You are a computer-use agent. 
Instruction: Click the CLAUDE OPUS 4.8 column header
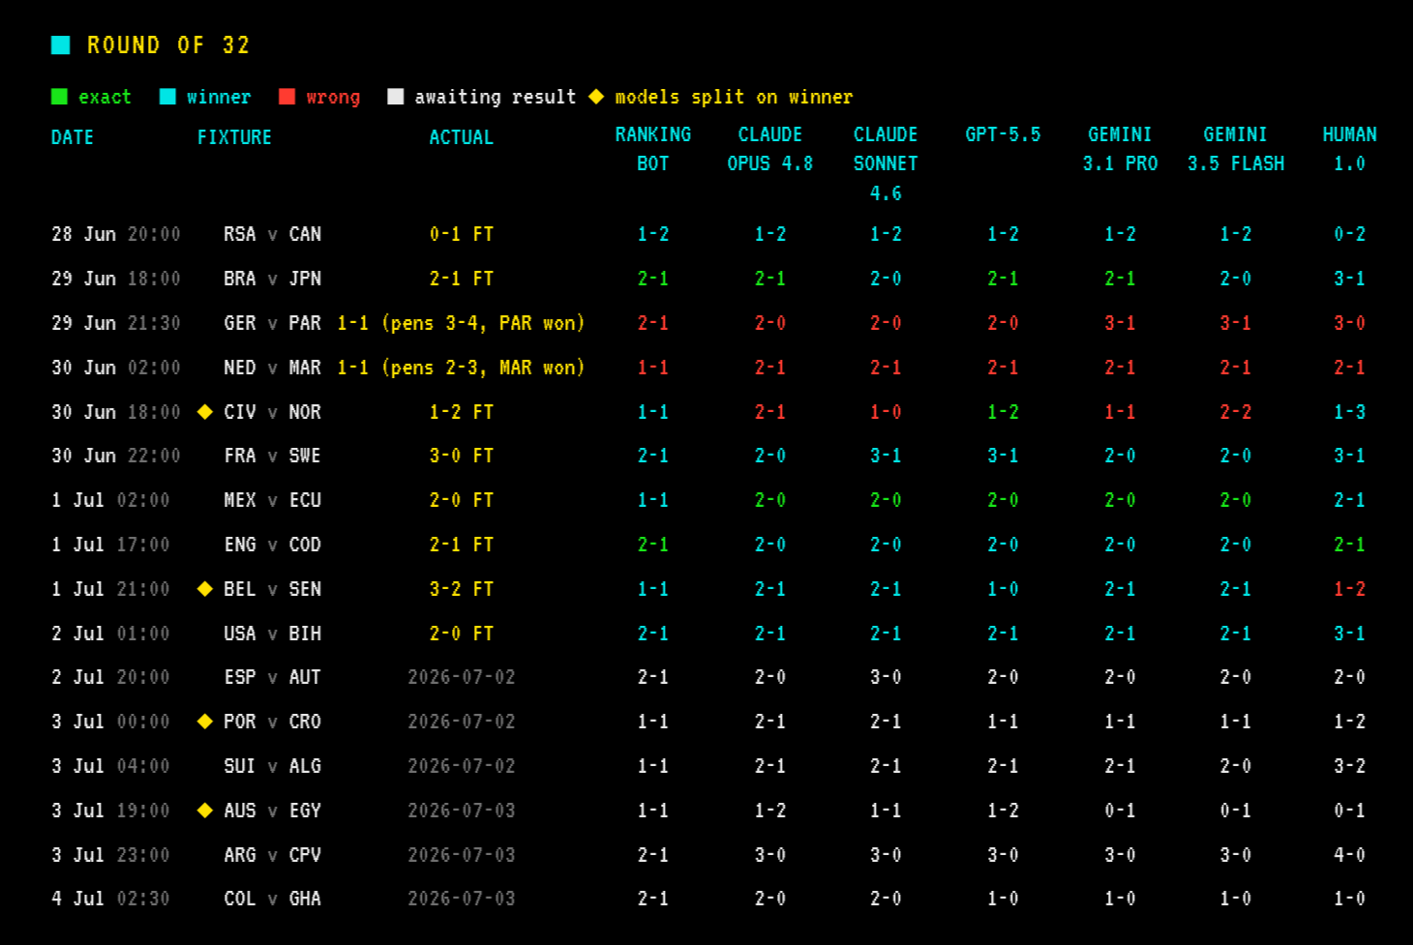[x=770, y=149]
